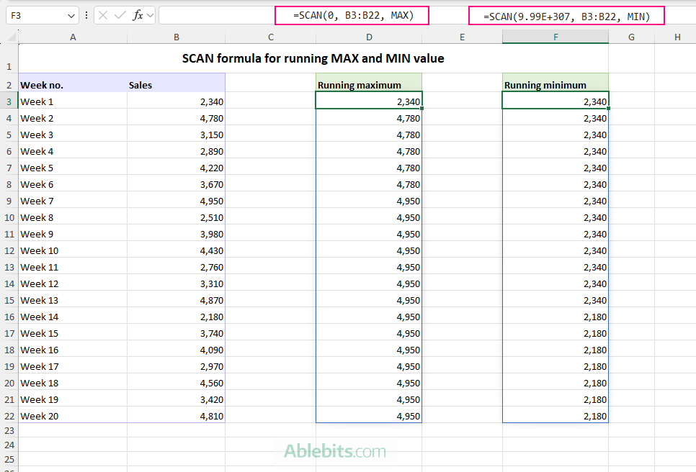The width and height of the screenshot is (696, 472).
Task: Select row 3 header
Action: pyautogui.click(x=9, y=102)
